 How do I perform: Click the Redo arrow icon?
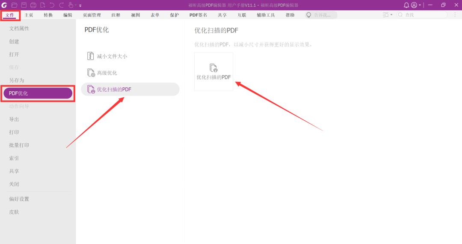(x=61, y=5)
